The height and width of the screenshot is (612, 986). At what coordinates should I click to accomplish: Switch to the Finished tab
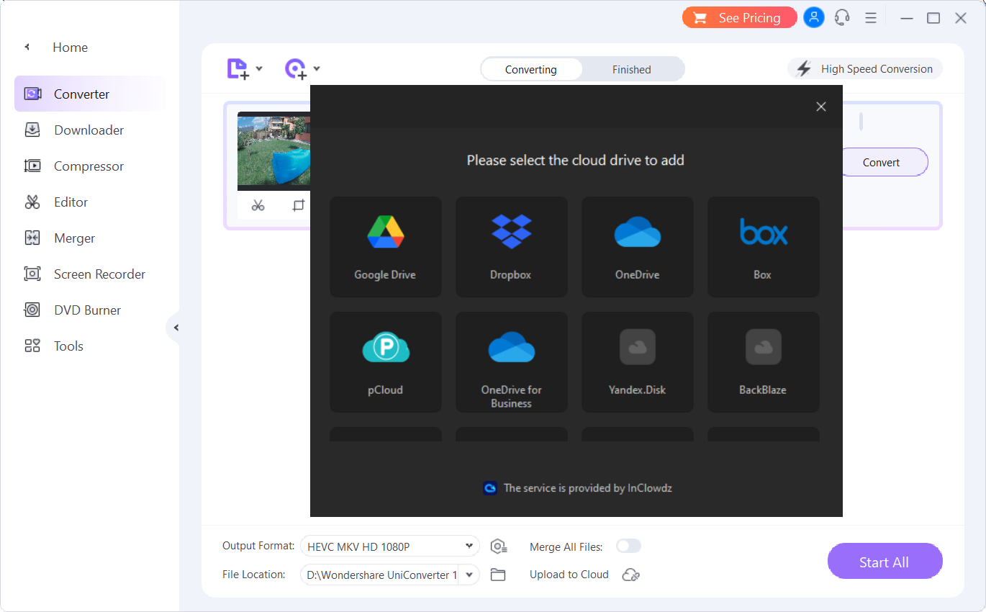[x=632, y=70]
